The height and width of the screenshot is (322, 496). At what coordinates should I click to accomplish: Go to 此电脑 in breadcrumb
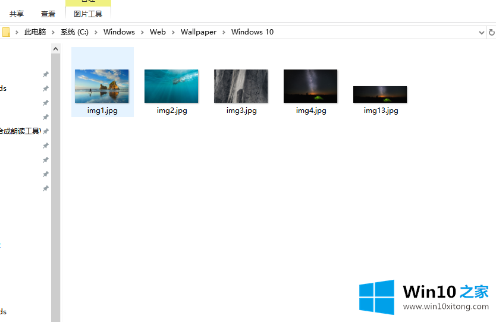coord(35,32)
